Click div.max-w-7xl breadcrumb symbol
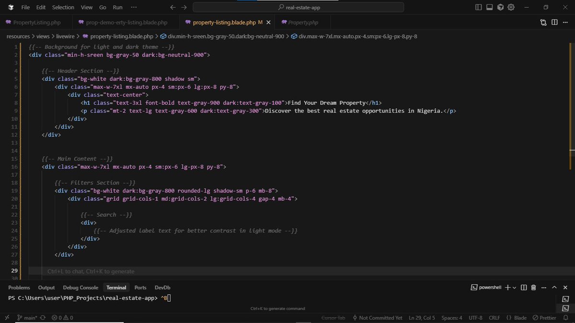 pyautogui.click(x=354, y=36)
